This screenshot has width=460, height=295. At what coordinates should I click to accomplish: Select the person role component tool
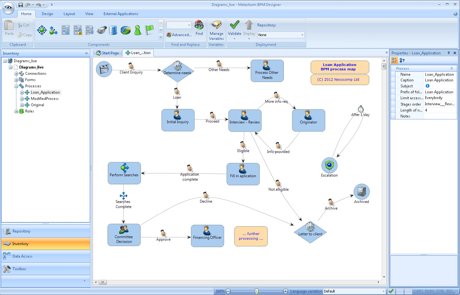coord(138,30)
